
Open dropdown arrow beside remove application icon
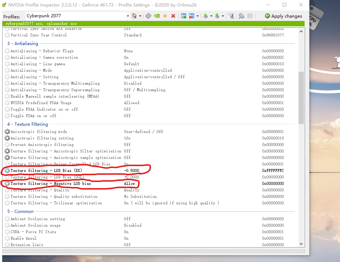click(x=197, y=16)
